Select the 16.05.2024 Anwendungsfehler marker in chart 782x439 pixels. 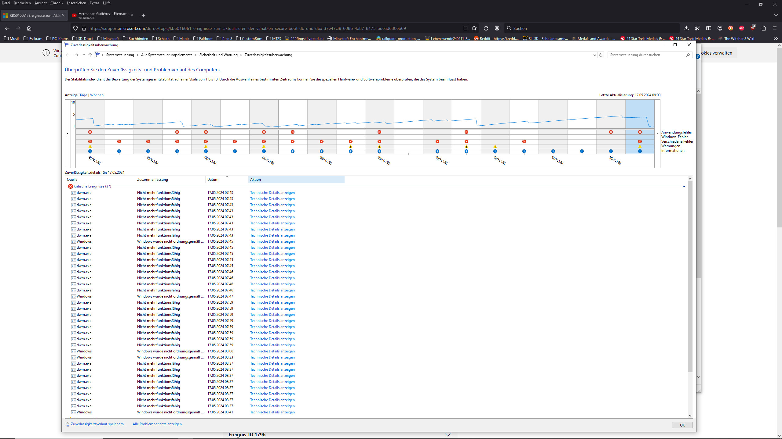(611, 132)
